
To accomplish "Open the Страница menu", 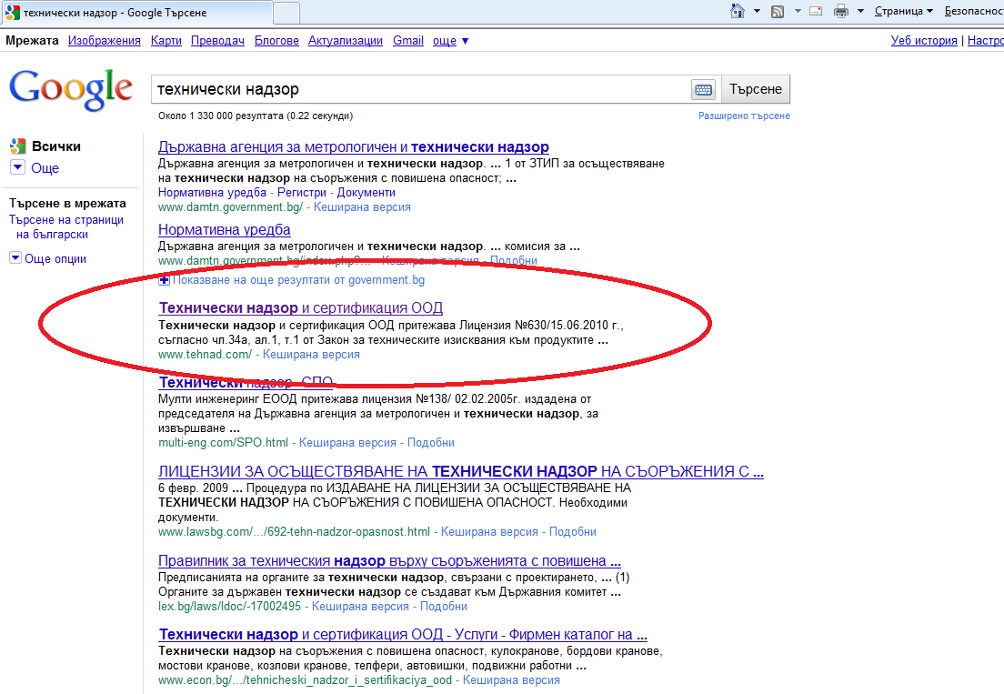I will 903,11.
